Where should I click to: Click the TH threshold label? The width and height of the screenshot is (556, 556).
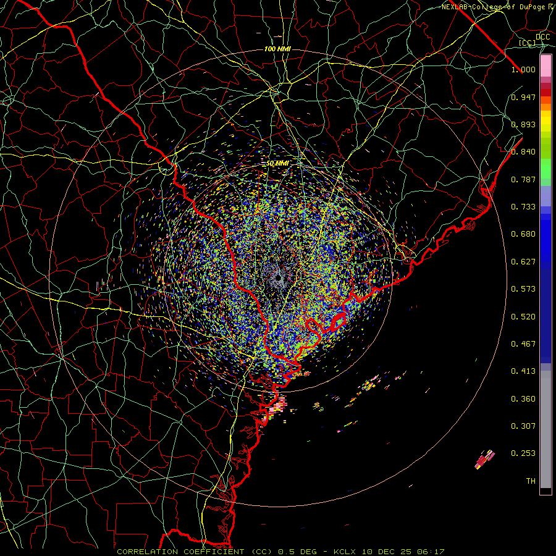point(531,481)
